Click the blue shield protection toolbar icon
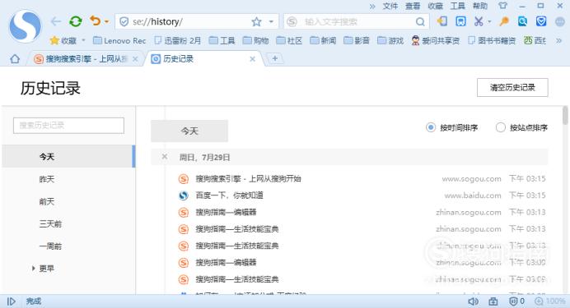The width and height of the screenshot is (570, 308). tap(541, 21)
